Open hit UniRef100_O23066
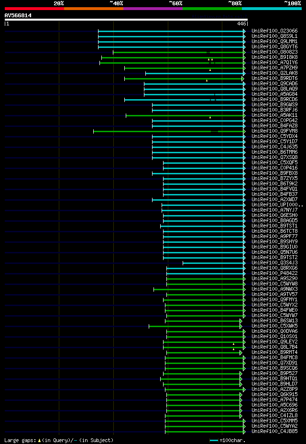The image size is (306, 444). (274, 31)
